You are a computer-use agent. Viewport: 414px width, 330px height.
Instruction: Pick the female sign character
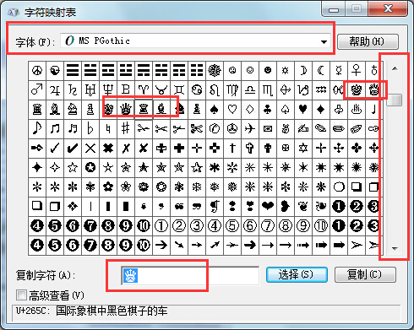click(x=357, y=71)
